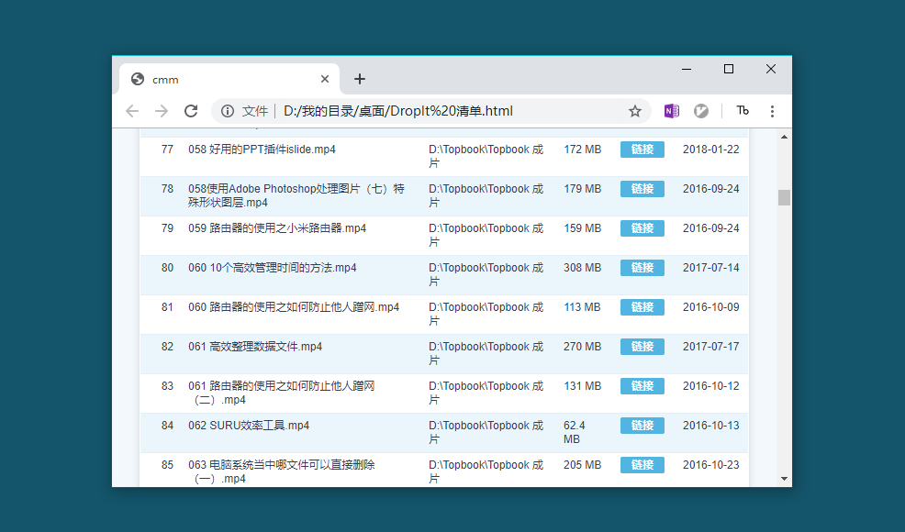Close the cmm tab
The image size is (905, 532).
point(324,79)
